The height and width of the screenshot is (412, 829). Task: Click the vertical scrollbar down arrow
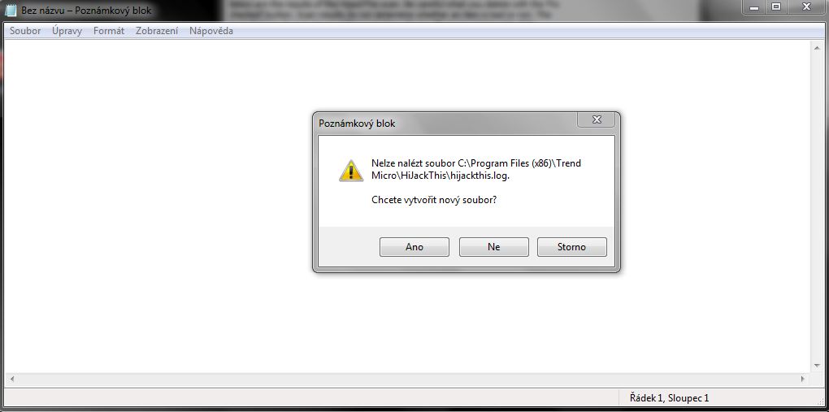point(817,366)
